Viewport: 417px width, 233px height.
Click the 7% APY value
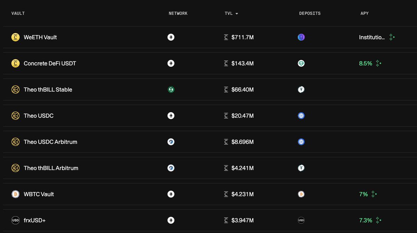coord(363,194)
